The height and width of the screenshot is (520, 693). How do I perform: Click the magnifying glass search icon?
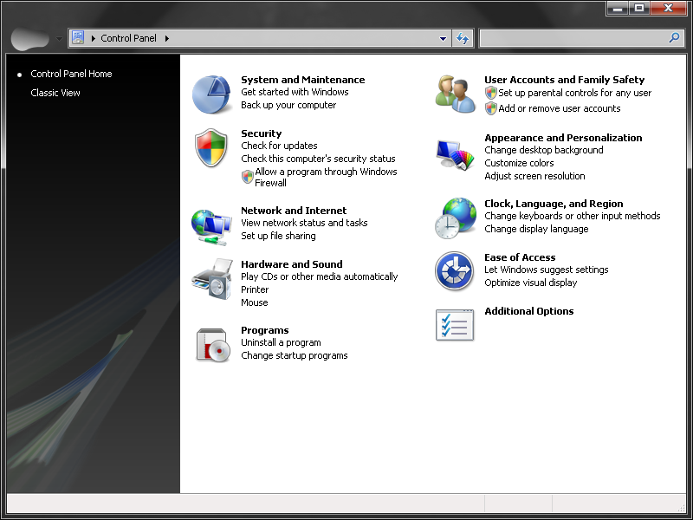(674, 38)
